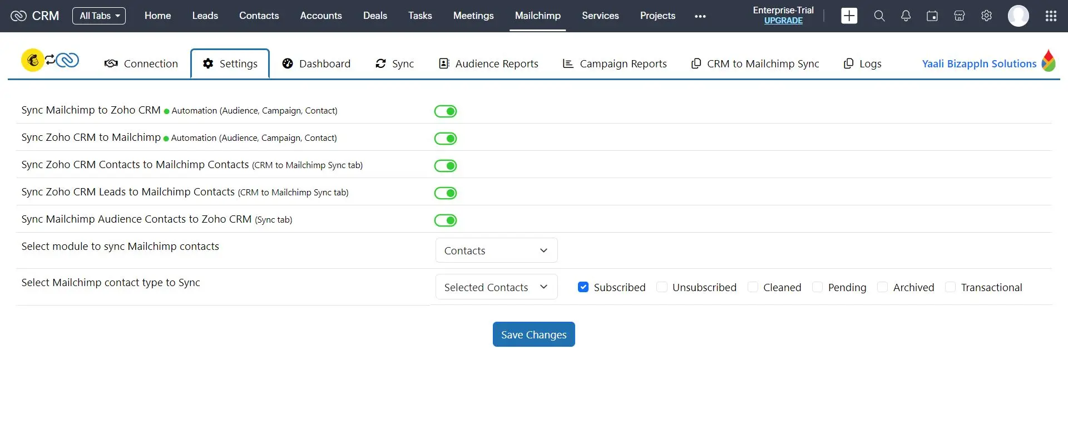Check the Archived checkbox
1068x423 pixels.
pos(882,287)
